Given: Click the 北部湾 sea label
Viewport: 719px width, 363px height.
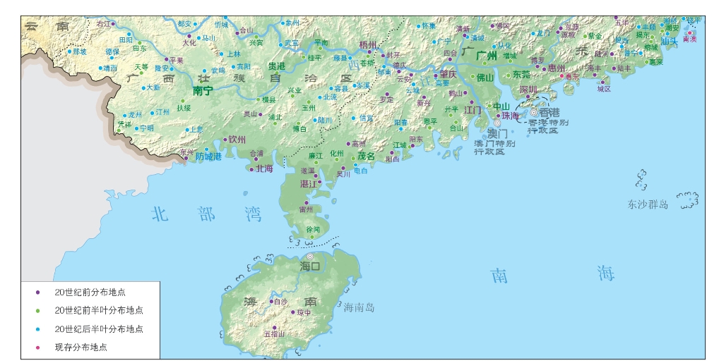Looking at the screenshot, I should click(x=206, y=214).
